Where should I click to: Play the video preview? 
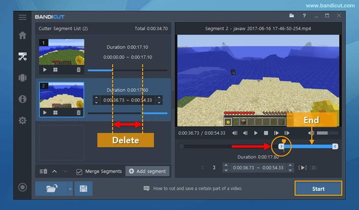256,133
